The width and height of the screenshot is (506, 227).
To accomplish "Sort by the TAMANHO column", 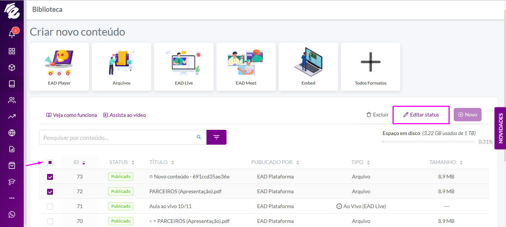I will [x=446, y=162].
